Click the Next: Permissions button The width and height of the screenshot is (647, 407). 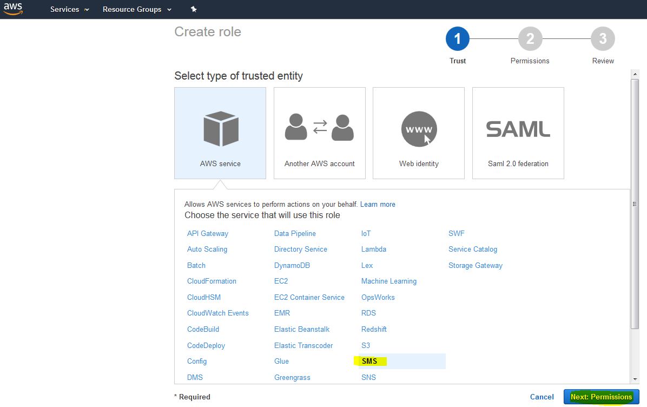601,397
